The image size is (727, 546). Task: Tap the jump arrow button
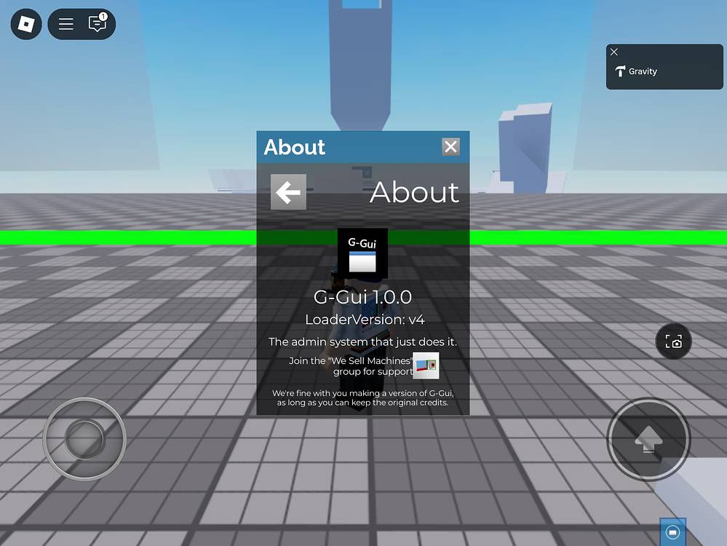coord(648,439)
